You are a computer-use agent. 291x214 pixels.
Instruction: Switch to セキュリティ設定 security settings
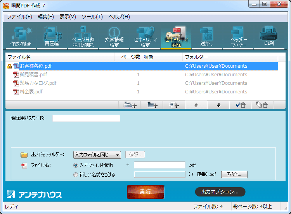tap(145, 37)
